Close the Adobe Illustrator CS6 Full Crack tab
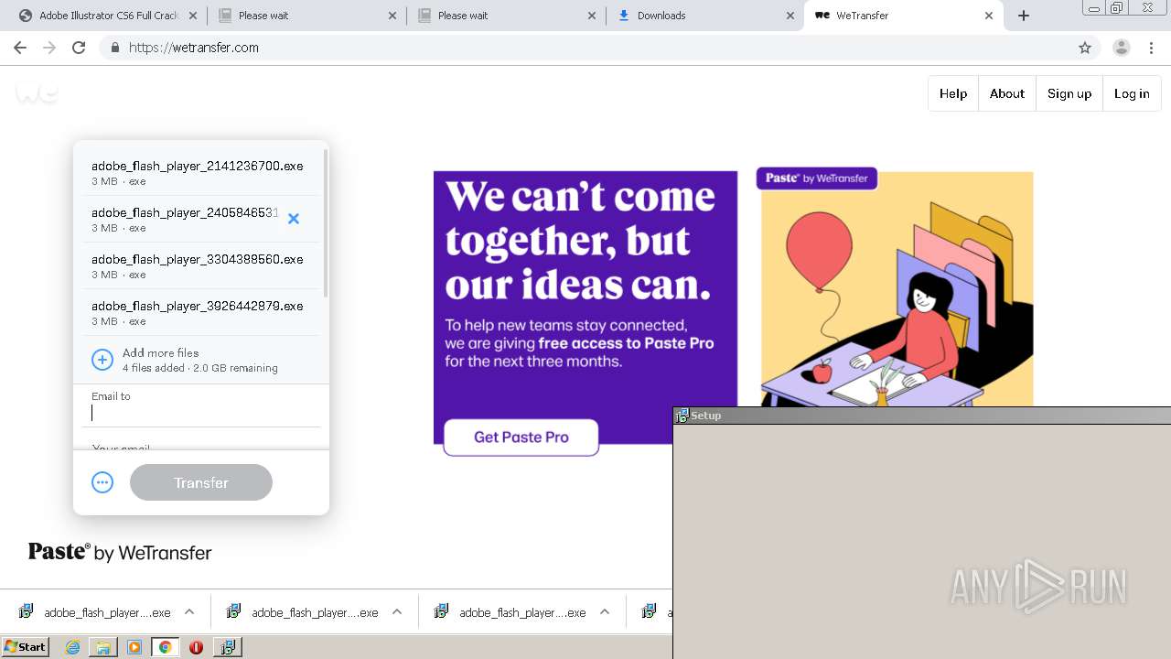The height and width of the screenshot is (659, 1171). (193, 16)
